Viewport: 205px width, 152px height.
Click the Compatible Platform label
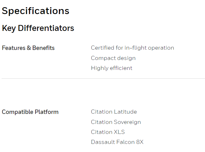[30, 112]
